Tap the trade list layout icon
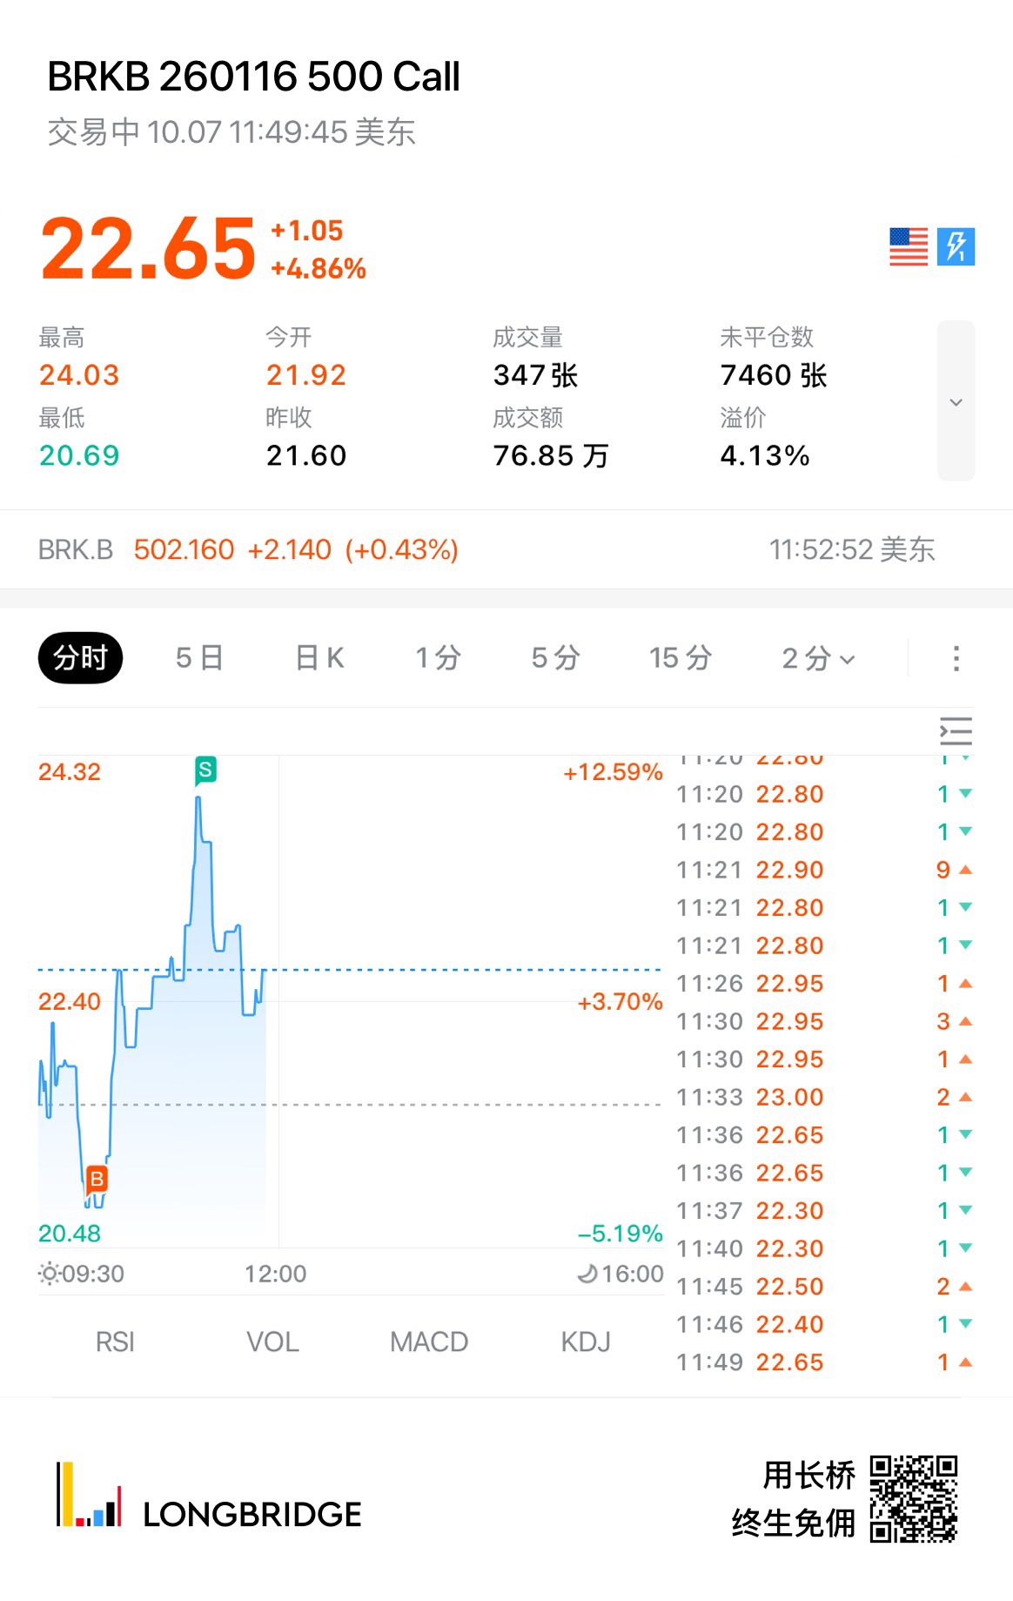The image size is (1013, 1601). click(956, 731)
